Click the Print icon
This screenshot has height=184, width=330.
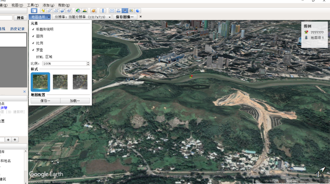pos(119,11)
